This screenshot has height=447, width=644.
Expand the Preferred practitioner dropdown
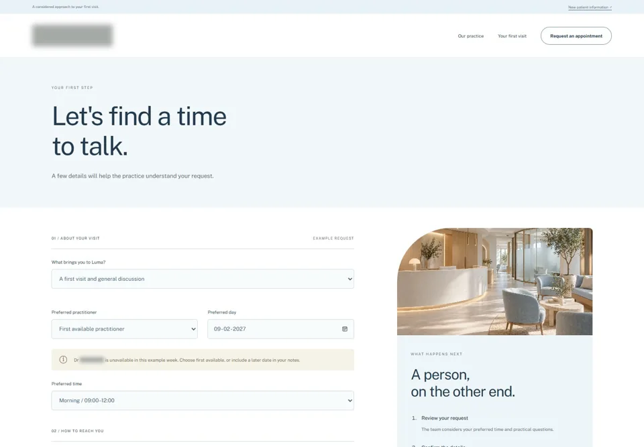pos(125,329)
